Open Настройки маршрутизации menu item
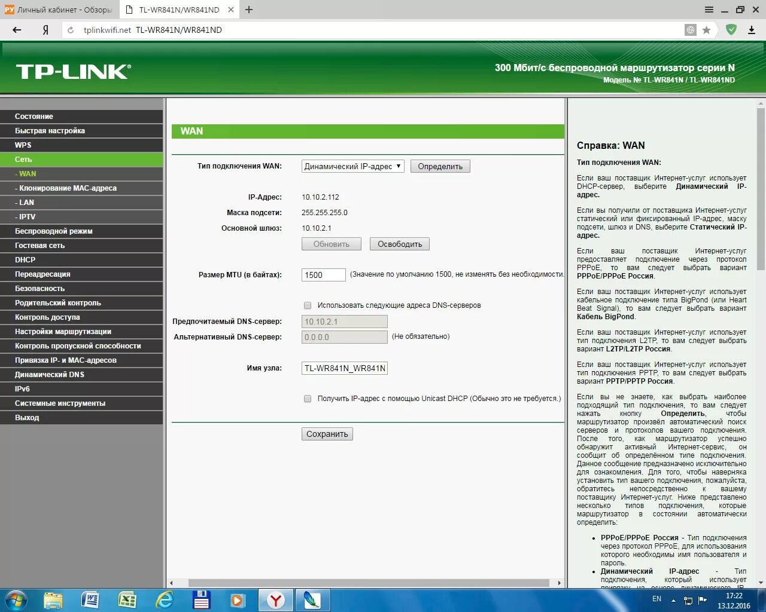Screen dimensions: 766x612 click(x=81, y=332)
